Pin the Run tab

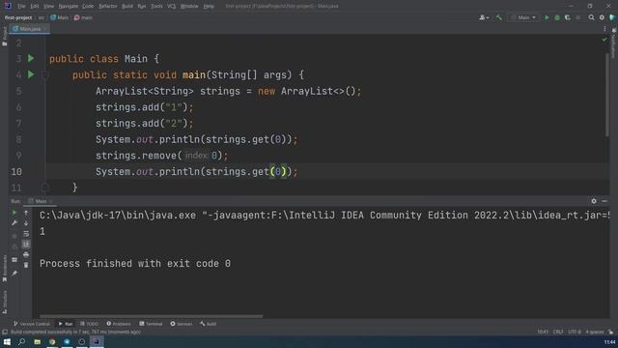[14, 273]
